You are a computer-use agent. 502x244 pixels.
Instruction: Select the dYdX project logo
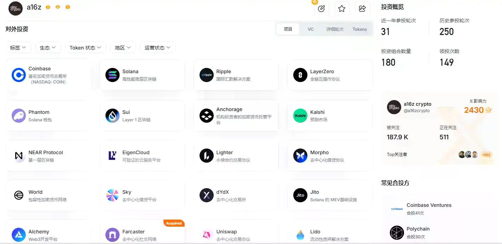point(206,195)
